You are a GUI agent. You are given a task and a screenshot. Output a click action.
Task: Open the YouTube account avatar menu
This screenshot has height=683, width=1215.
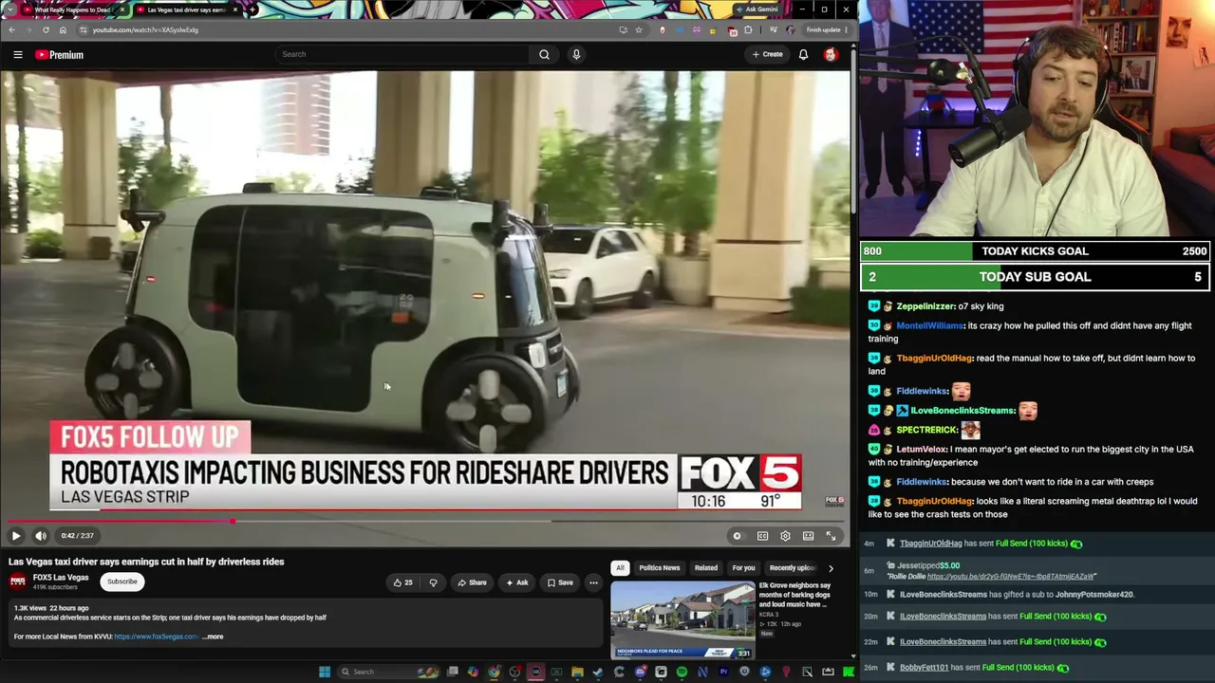point(831,54)
